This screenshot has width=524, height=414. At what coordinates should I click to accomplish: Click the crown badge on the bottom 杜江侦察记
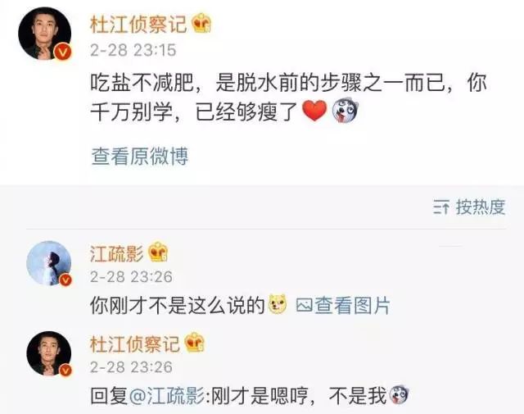[x=195, y=343]
